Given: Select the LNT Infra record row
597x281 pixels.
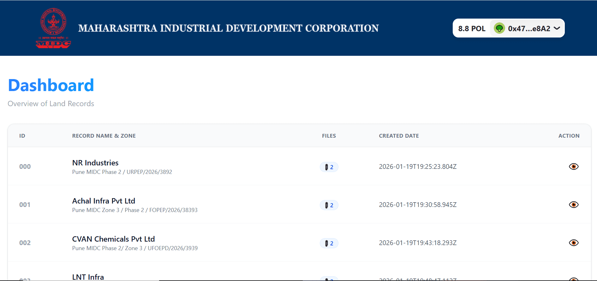Looking at the screenshot, I should (x=88, y=277).
